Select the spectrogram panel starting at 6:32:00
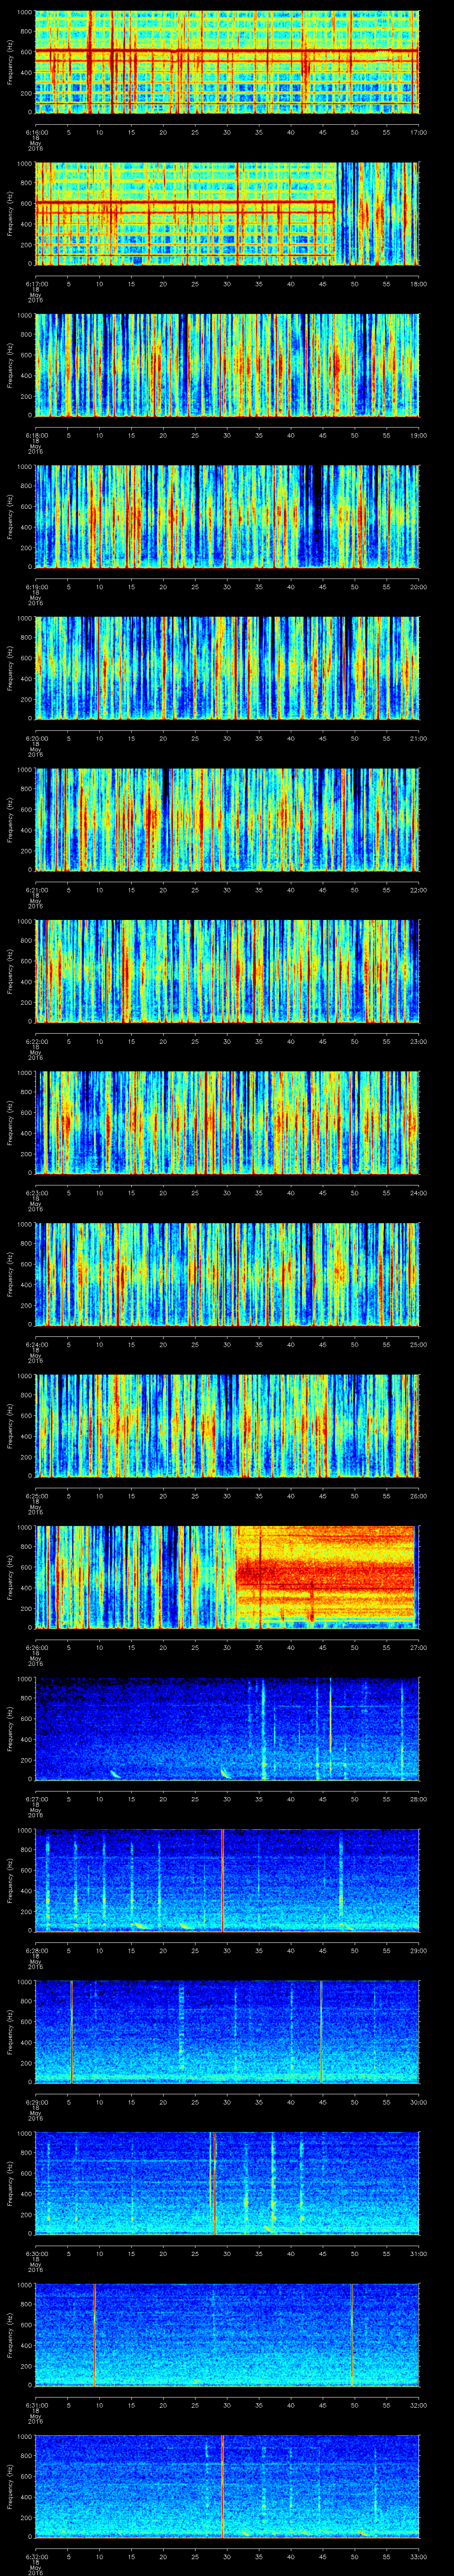Viewport: 454px width, 2576px height. tap(227, 2486)
